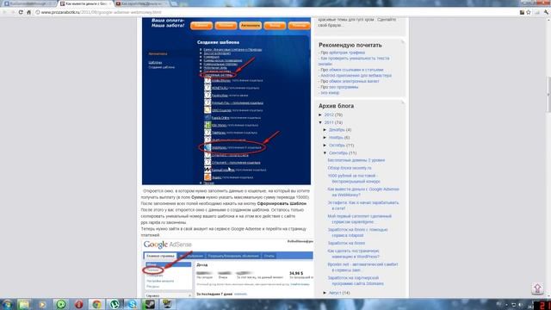Open Steam from the taskbar
This screenshot has height=310, width=551.
151,304
